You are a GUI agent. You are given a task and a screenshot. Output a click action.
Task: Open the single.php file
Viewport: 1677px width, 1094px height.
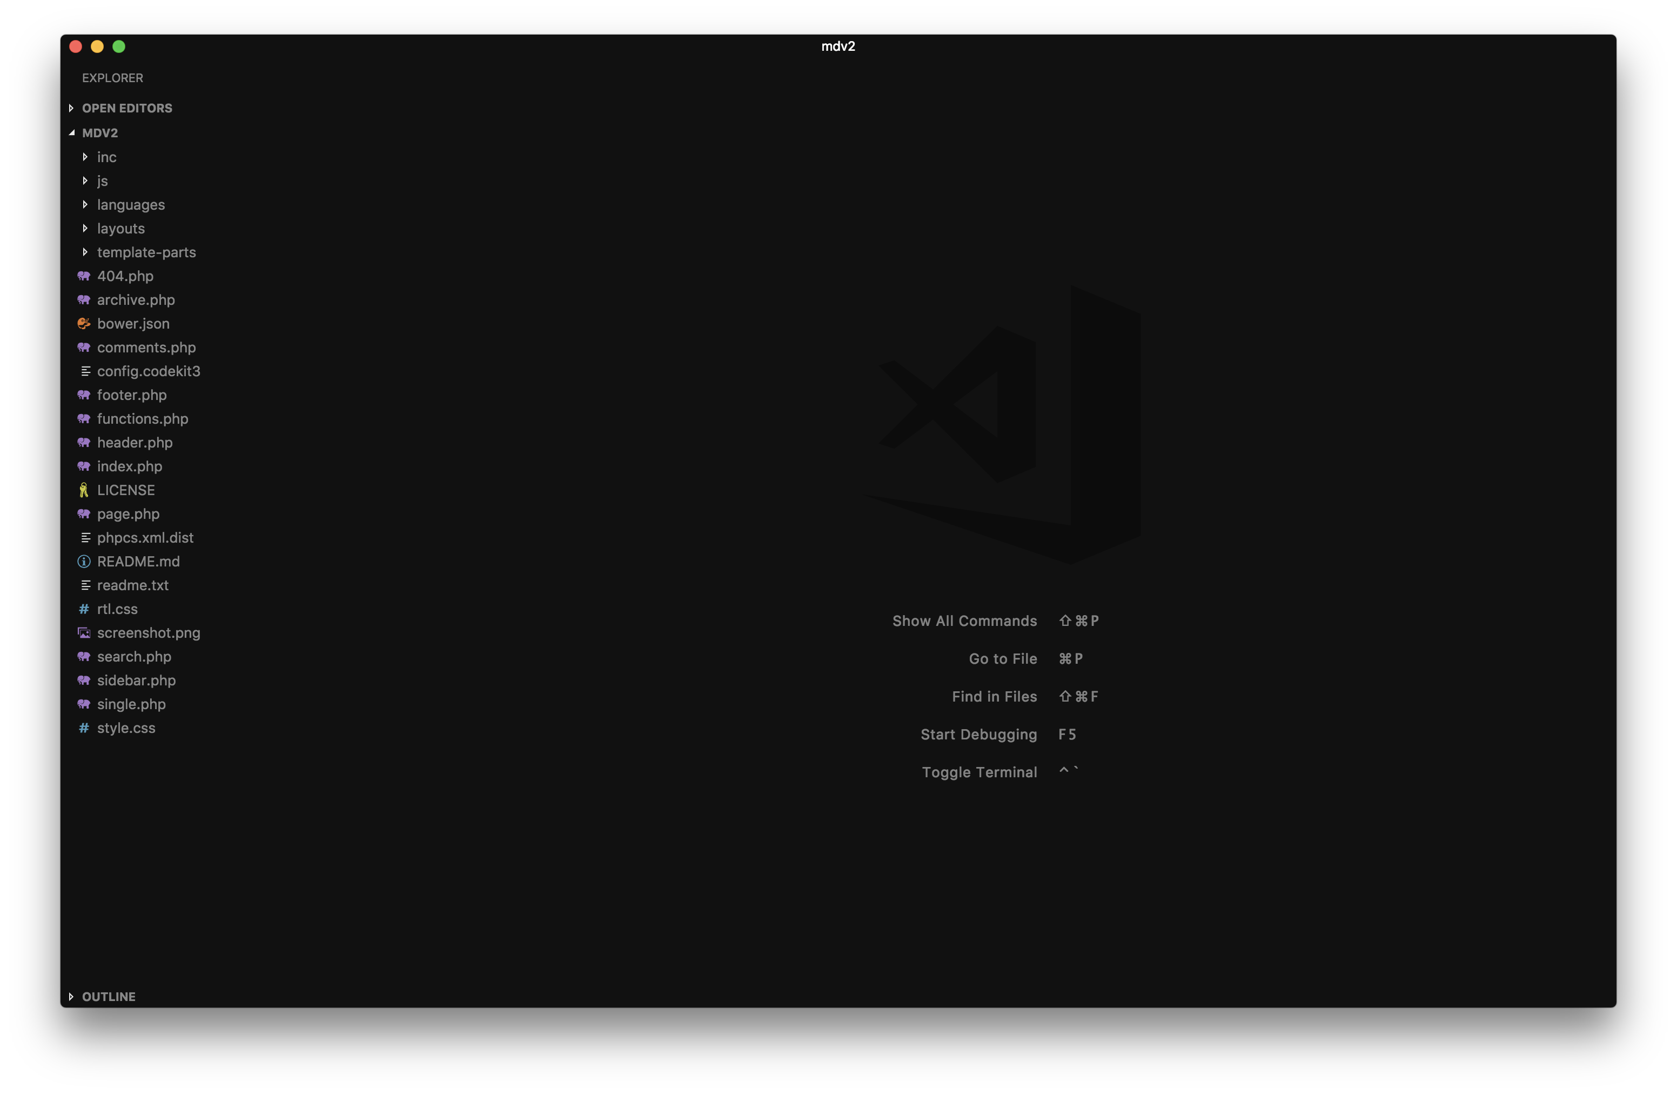132,704
